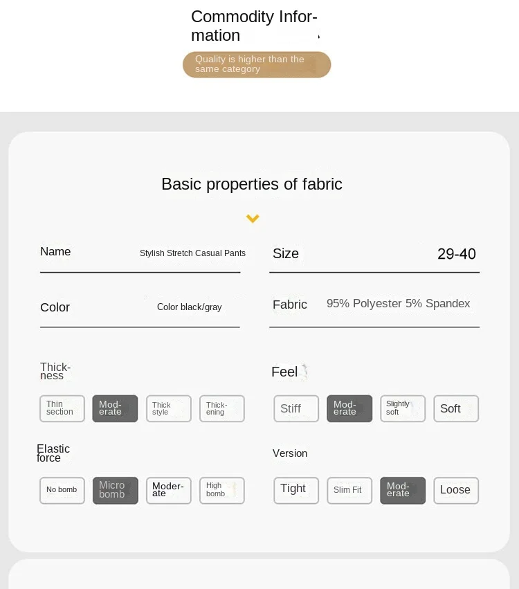The width and height of the screenshot is (519, 589).
Task: Select No bomb elastic force
Action: (62, 490)
